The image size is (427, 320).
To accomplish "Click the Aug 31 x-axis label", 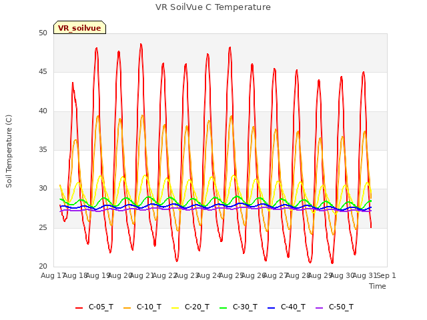I will [364, 276].
